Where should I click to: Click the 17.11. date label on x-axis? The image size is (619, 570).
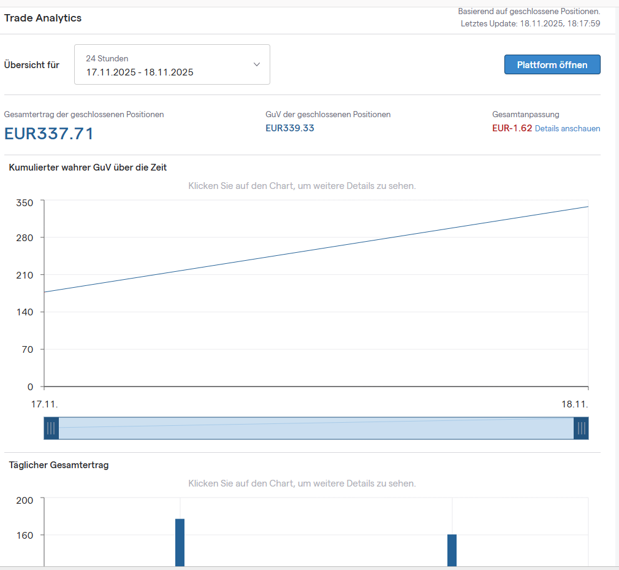(44, 404)
